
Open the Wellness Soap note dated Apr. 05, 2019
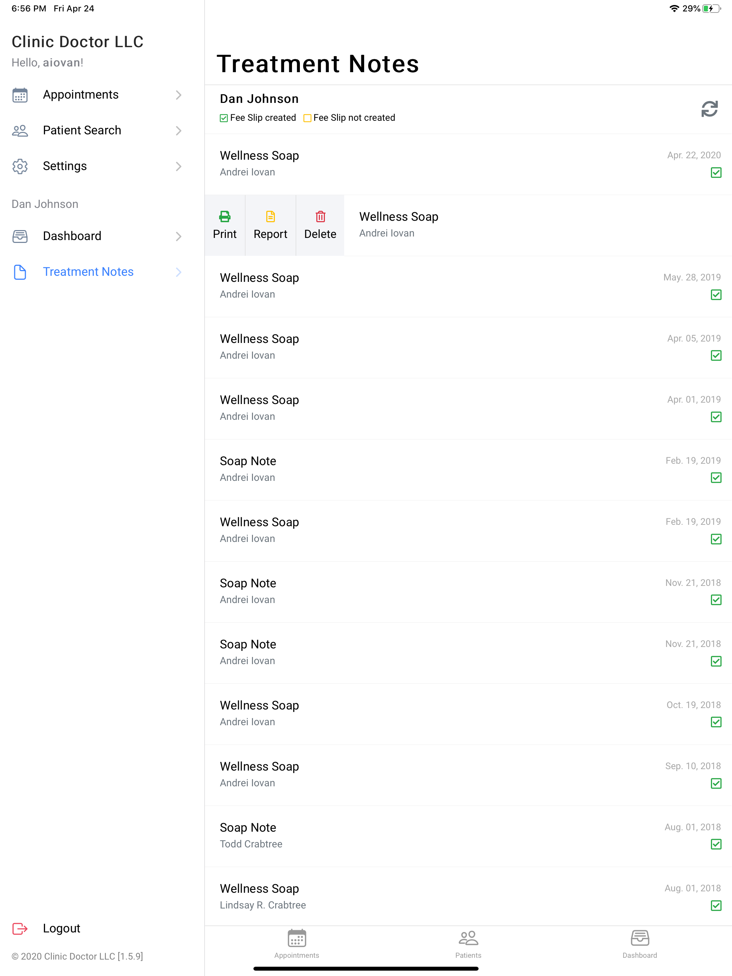(x=469, y=348)
